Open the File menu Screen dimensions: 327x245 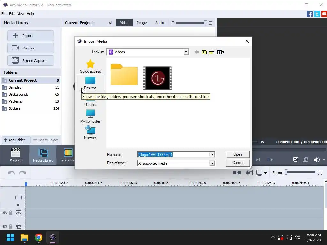pos(4,14)
